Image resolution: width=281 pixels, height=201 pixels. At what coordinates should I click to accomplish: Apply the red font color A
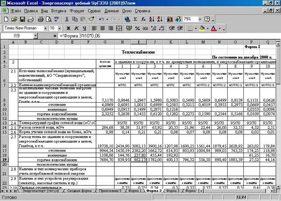[214, 28]
